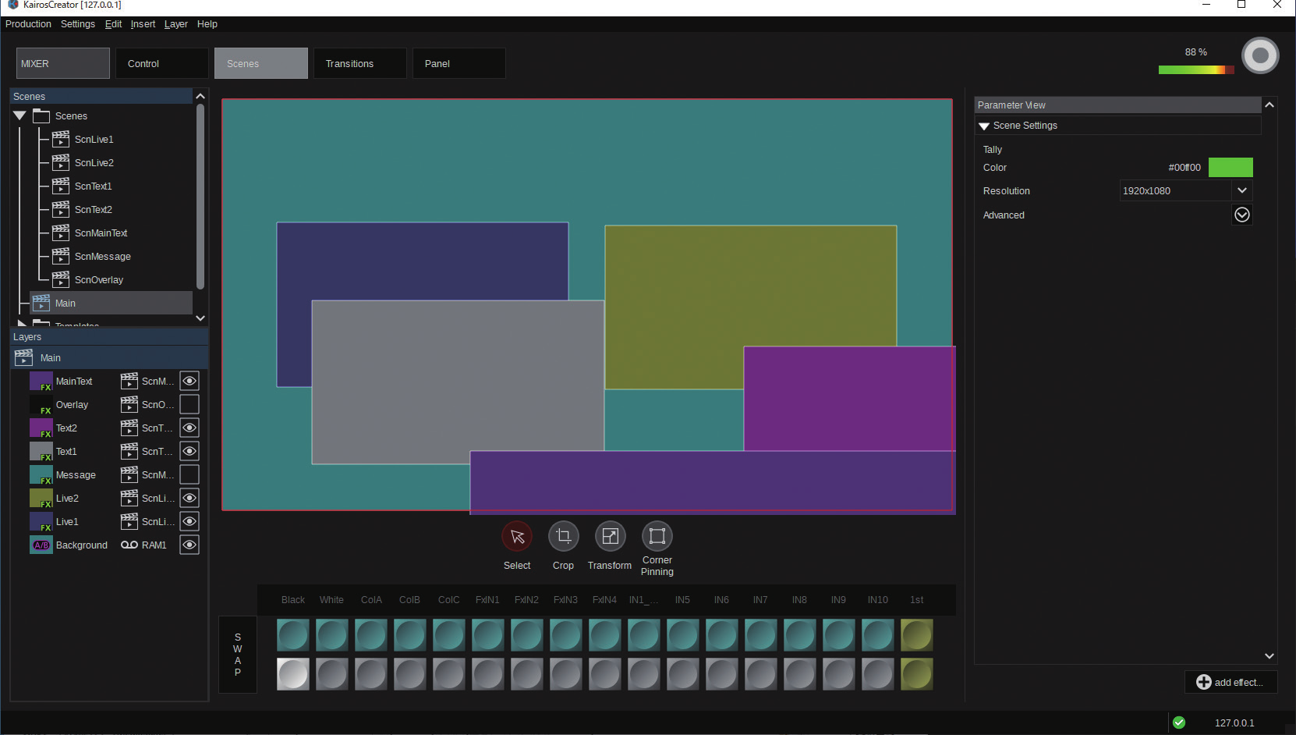Click the Select arrow tool
Image resolution: width=1296 pixels, height=735 pixels.
click(x=516, y=536)
